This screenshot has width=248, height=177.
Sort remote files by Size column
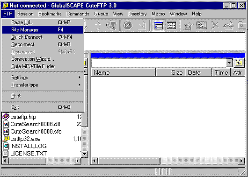[x=170, y=73]
